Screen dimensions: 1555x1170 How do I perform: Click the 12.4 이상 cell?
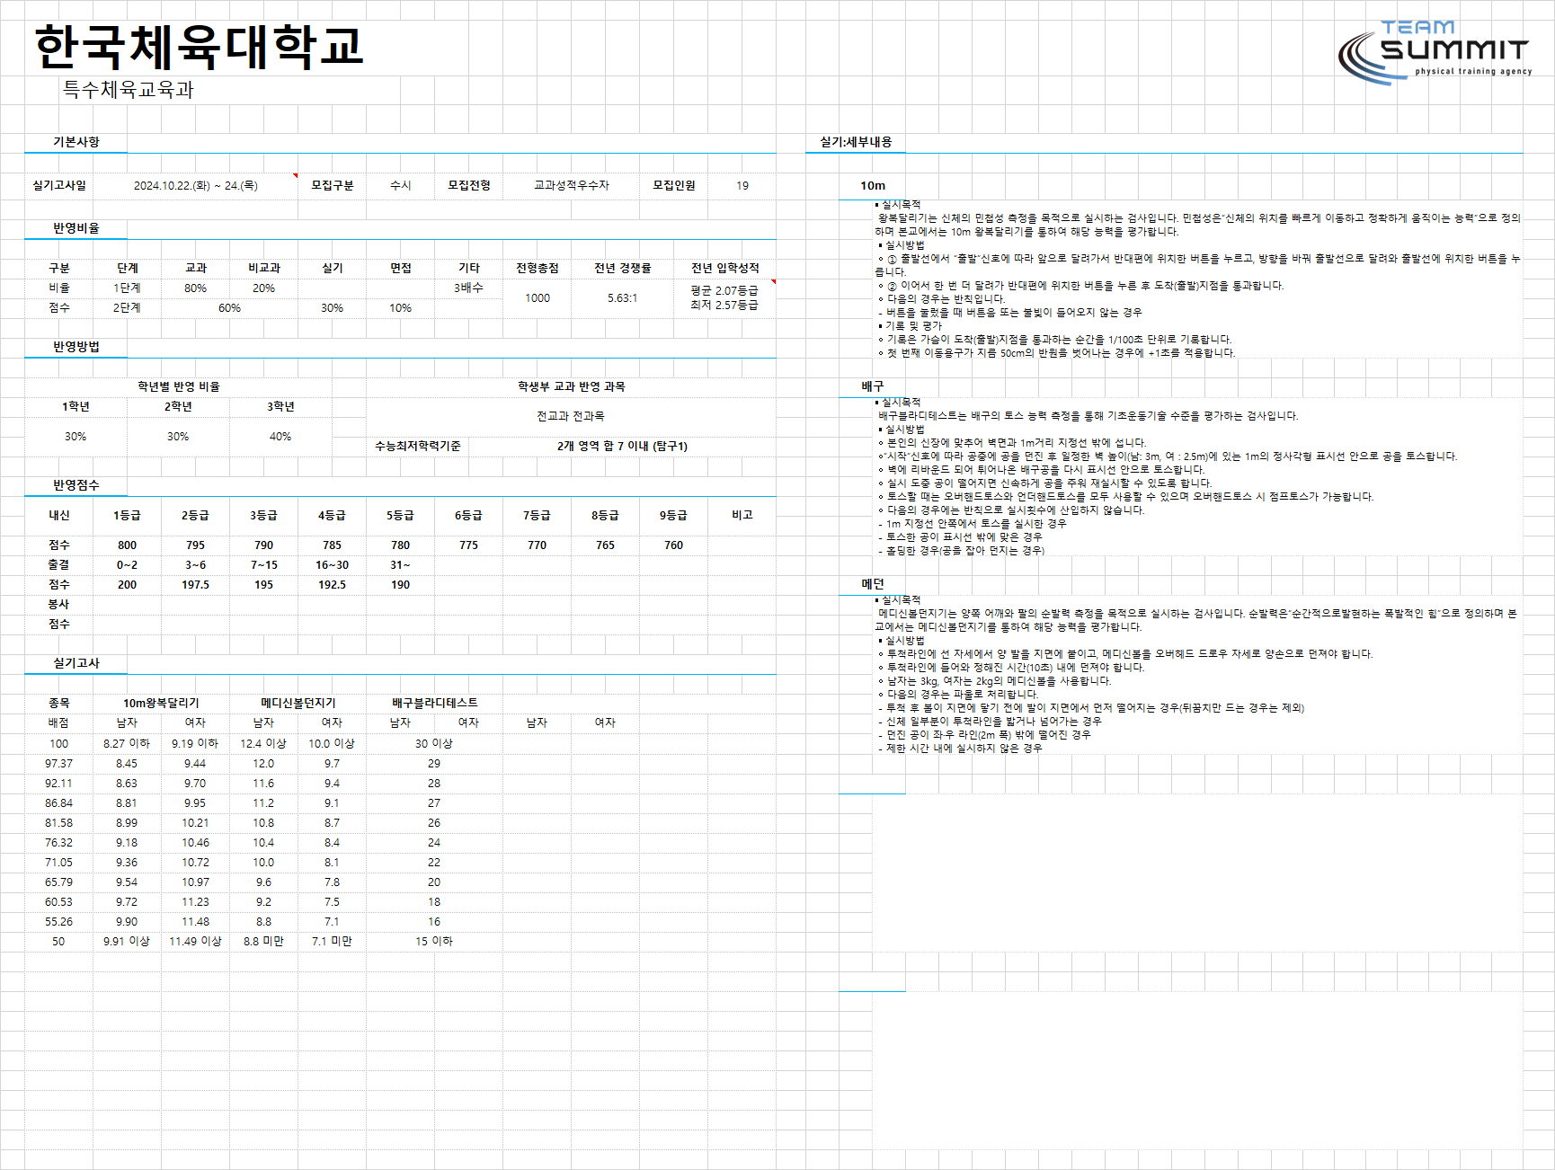(263, 744)
